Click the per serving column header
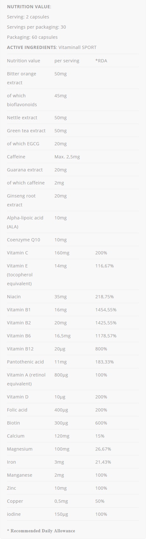Image resolution: width=146 pixels, height=539 pixels. pyautogui.click(x=67, y=61)
